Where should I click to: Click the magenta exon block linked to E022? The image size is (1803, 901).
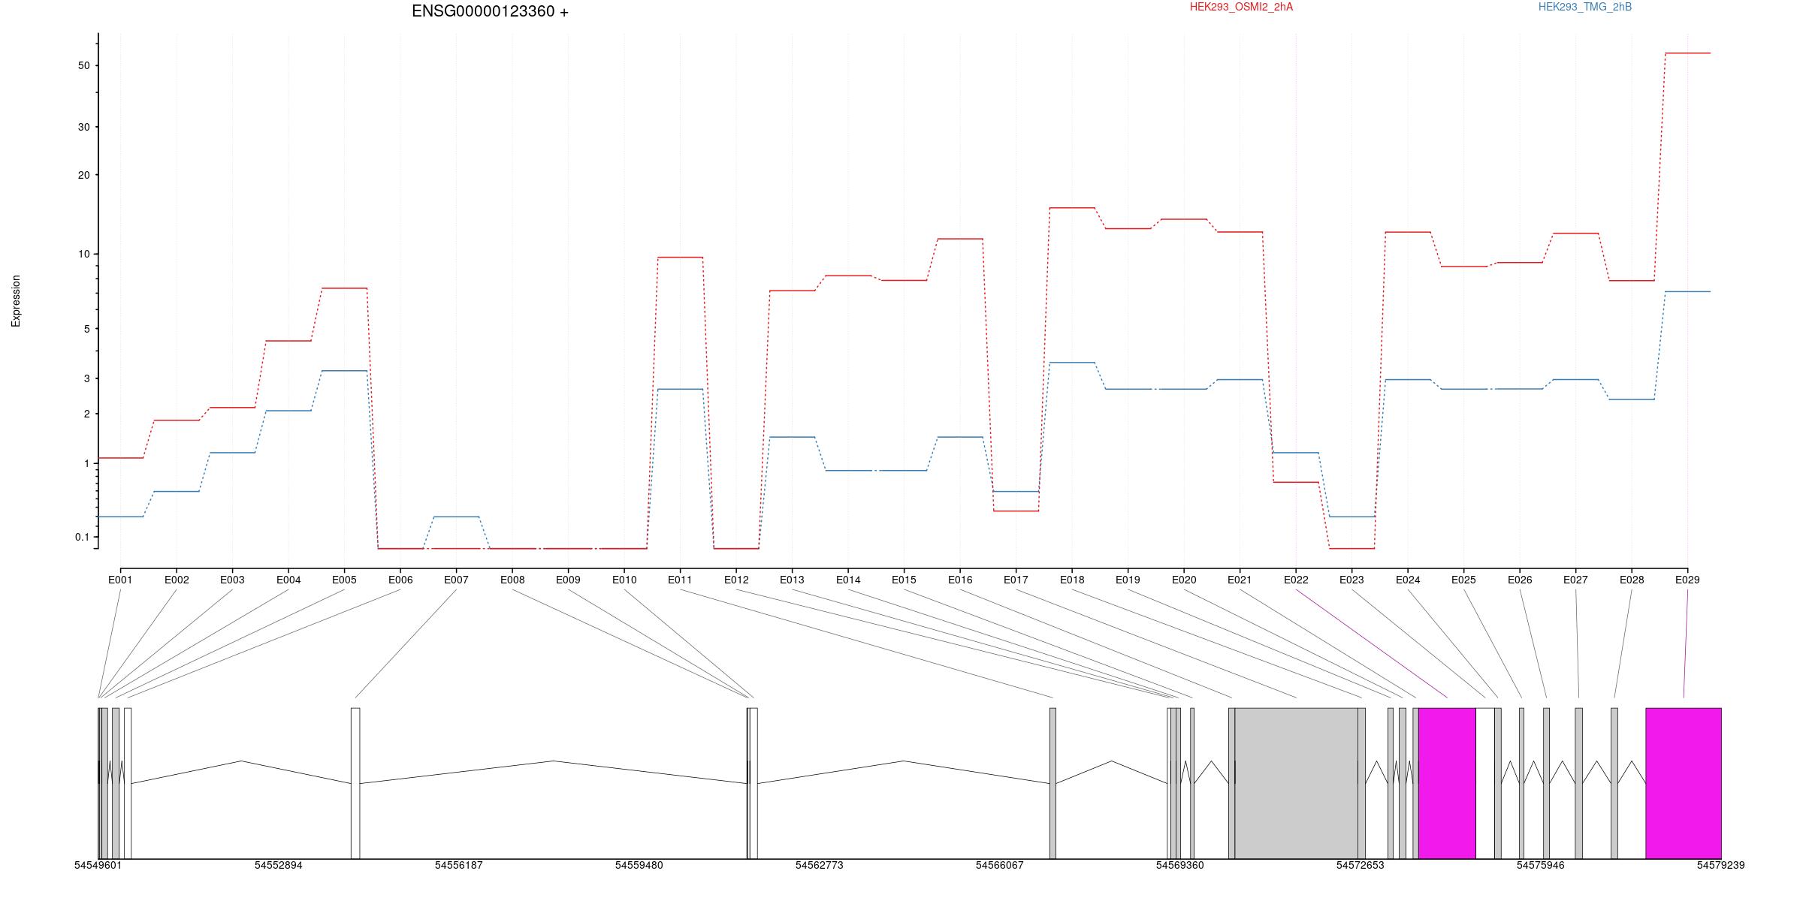coord(1447,783)
